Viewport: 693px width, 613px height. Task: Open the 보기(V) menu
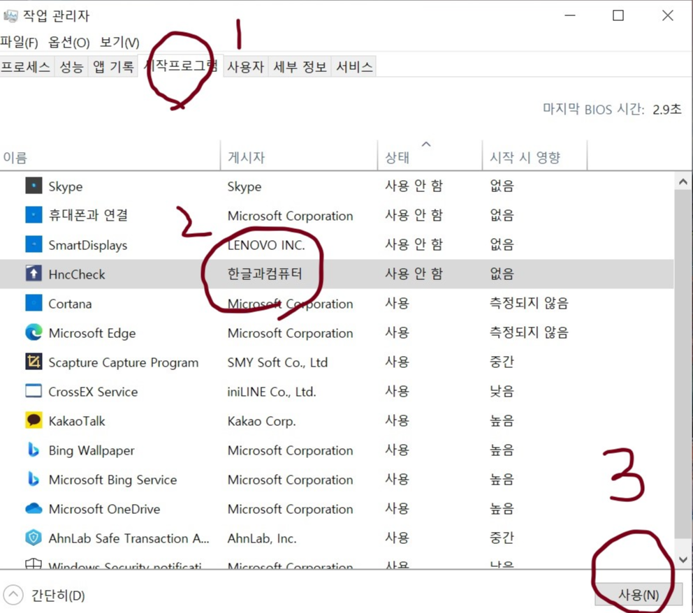click(119, 43)
